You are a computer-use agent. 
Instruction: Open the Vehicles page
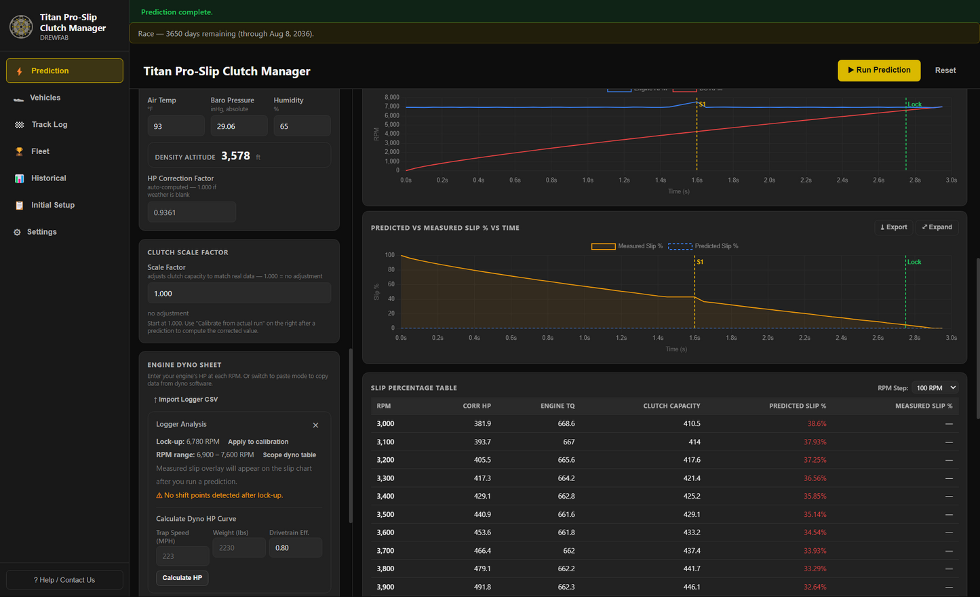coord(64,98)
